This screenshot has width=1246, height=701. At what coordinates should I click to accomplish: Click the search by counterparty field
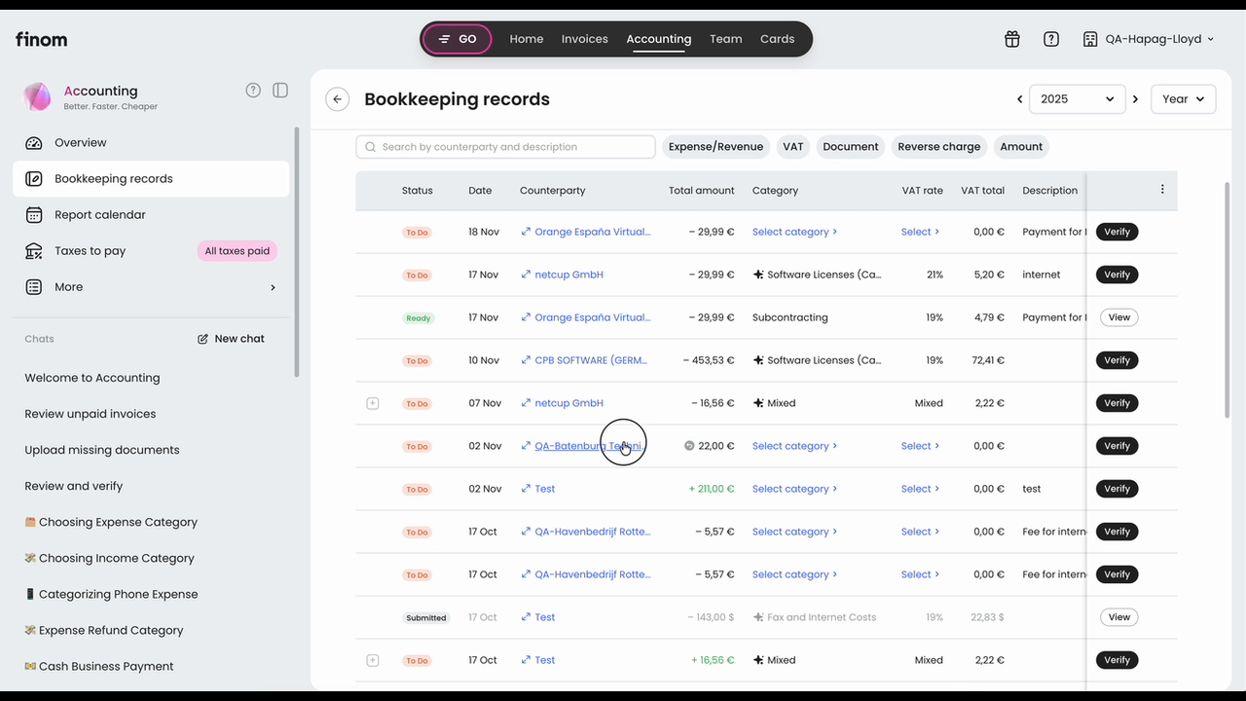[x=505, y=147]
